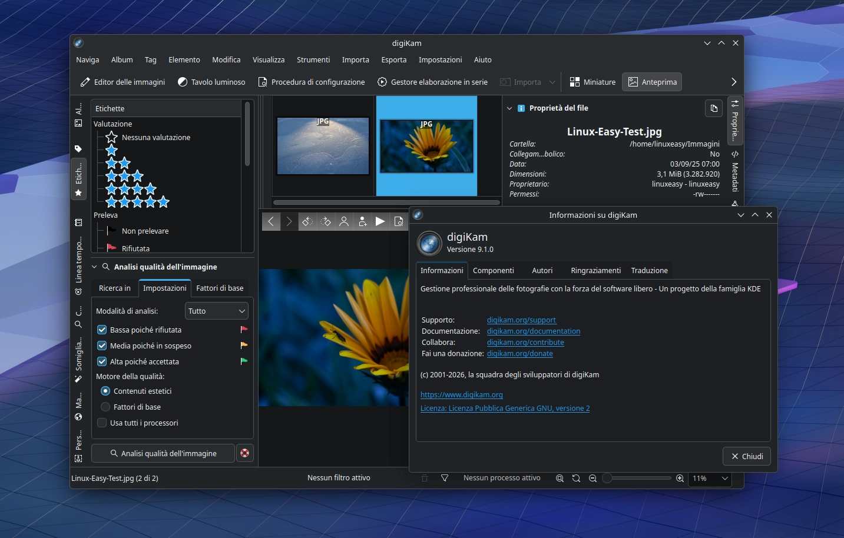Image resolution: width=844 pixels, height=538 pixels.
Task: Open the Somiglianza sidebar tab
Action: 78,360
